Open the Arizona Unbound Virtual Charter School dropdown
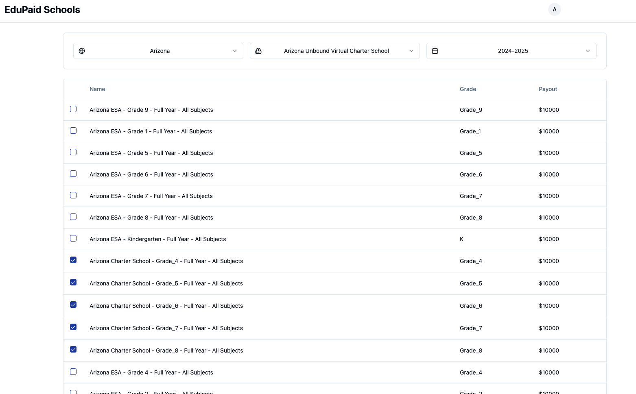636x394 pixels. [x=411, y=51]
